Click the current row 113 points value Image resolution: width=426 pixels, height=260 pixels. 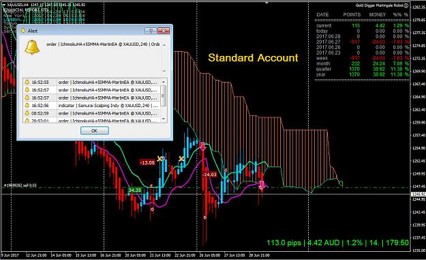(356, 25)
